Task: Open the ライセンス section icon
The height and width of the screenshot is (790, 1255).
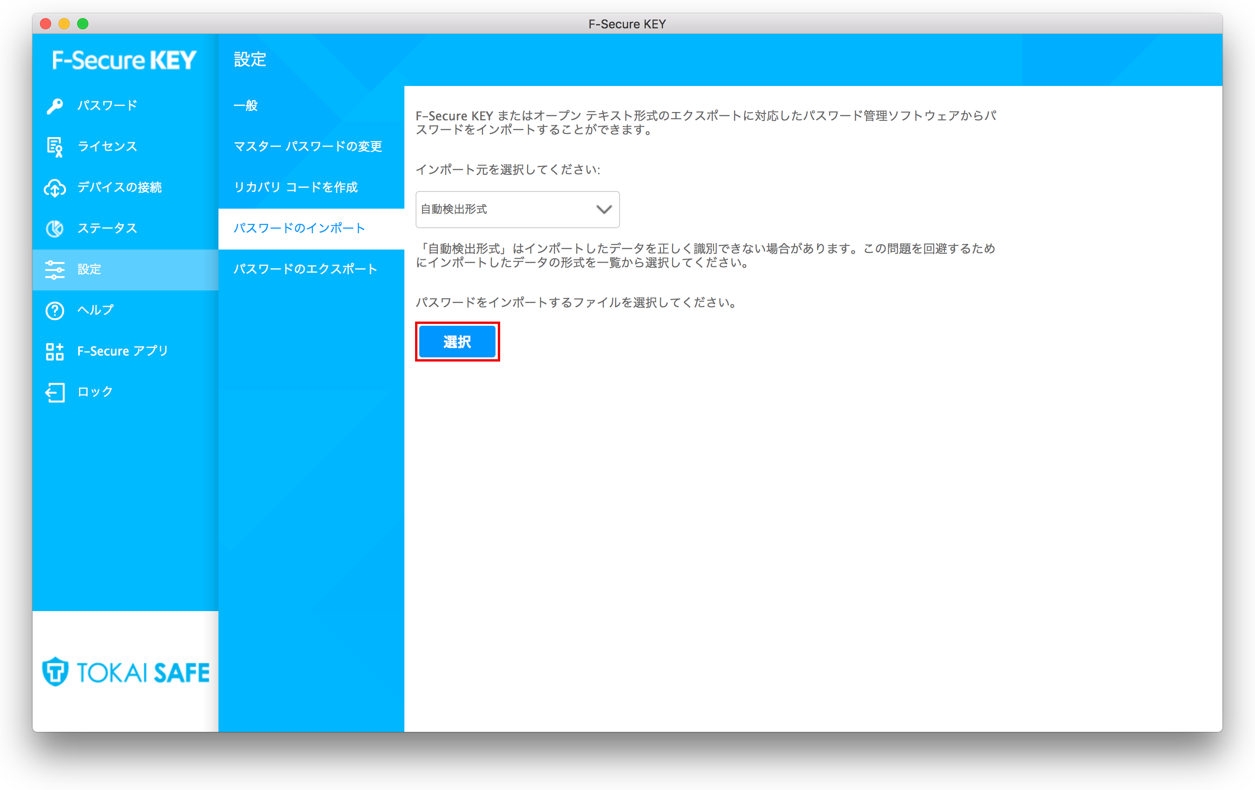Action: click(54, 146)
